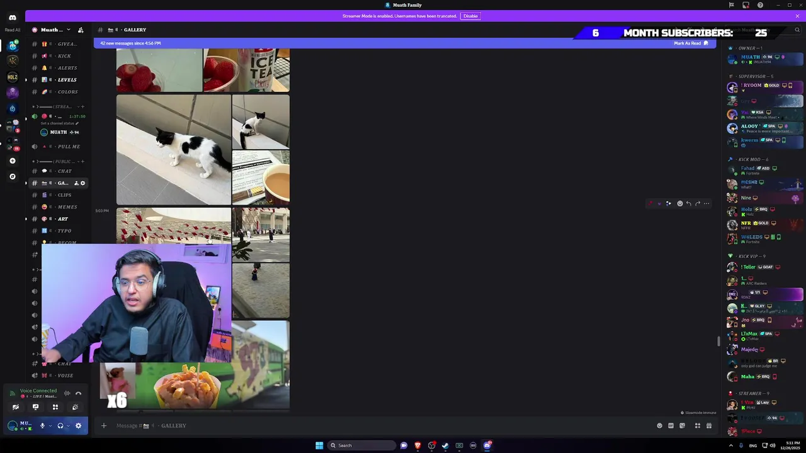Open member LTxMax in list
This screenshot has width=806, height=453.
click(x=766, y=335)
